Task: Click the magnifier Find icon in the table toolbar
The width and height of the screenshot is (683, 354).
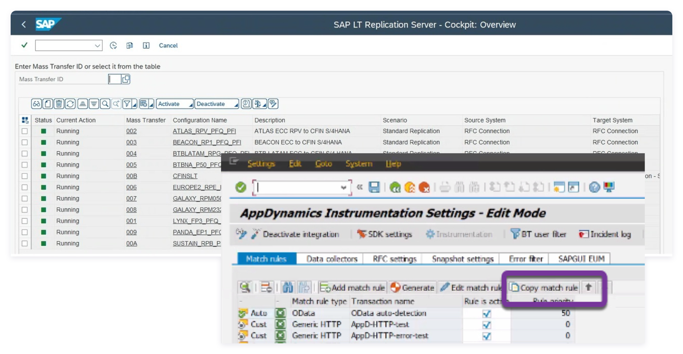Action: coord(105,104)
